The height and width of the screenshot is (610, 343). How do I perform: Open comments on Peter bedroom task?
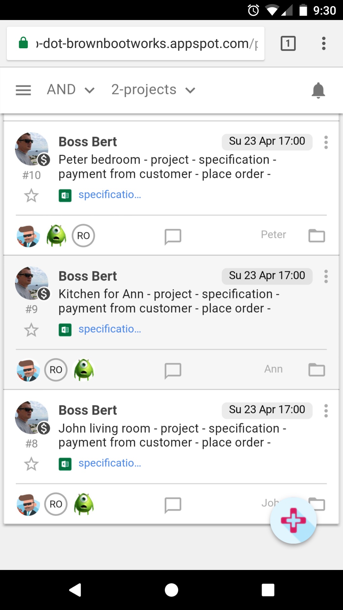click(x=173, y=237)
